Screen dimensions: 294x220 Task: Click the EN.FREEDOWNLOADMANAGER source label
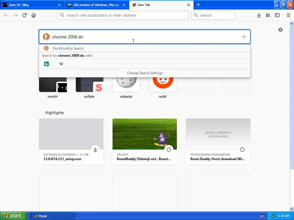(210, 154)
